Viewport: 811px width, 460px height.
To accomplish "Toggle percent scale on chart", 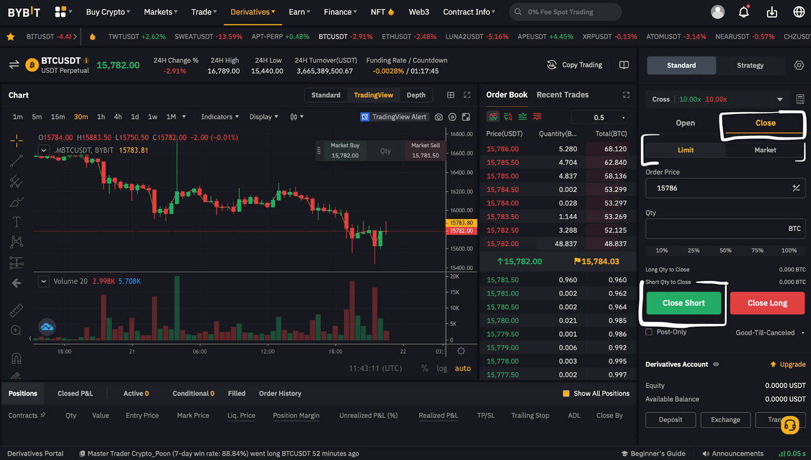I will (x=425, y=368).
